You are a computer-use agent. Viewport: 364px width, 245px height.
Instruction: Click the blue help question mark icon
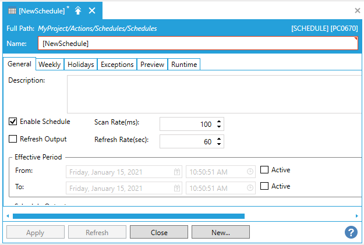[x=351, y=232]
